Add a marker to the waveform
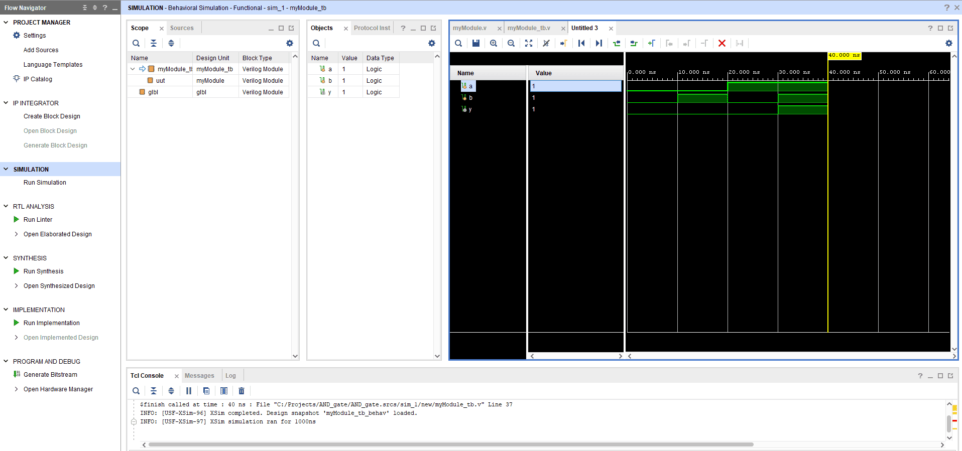 tap(651, 43)
